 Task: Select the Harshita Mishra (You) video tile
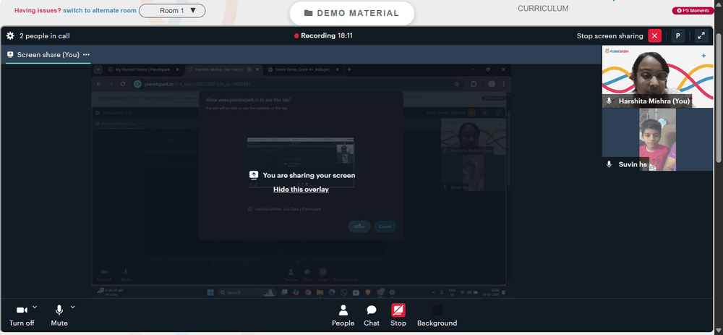[x=657, y=77]
